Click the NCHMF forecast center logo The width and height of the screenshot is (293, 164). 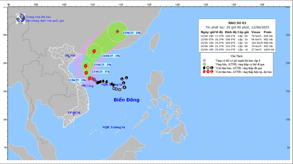[x=21, y=18]
